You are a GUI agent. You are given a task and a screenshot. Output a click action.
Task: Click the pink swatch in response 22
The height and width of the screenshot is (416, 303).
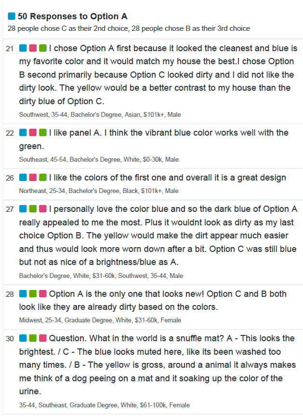33,132
